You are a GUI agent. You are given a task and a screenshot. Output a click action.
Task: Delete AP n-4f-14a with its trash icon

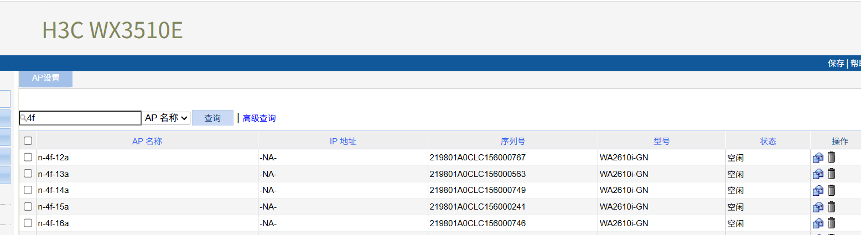(831, 190)
